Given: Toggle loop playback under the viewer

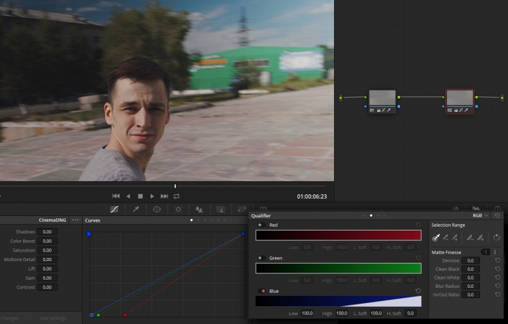Looking at the screenshot, I should [177, 196].
